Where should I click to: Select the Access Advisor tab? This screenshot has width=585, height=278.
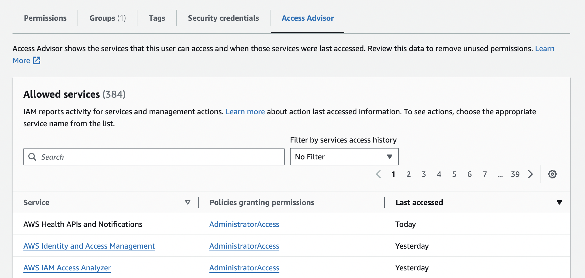tap(308, 18)
